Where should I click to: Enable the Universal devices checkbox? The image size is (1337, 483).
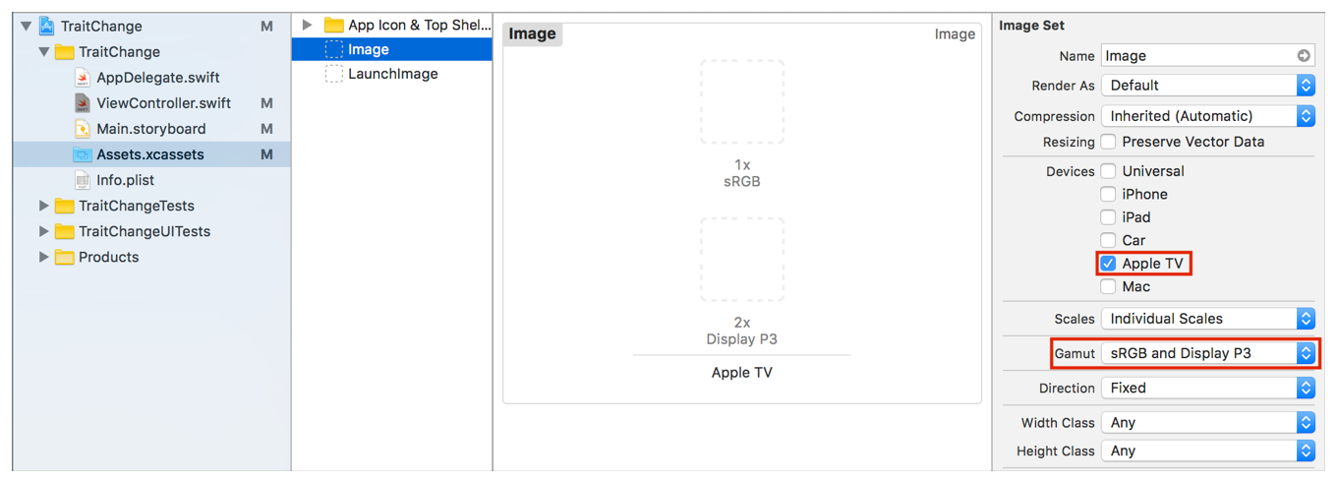[x=1108, y=171]
